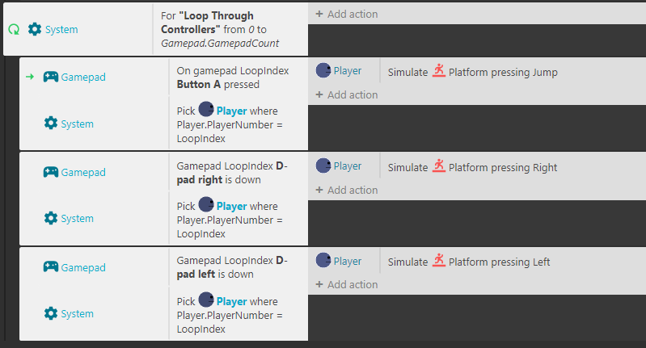The width and height of the screenshot is (646, 348).
Task: Click the System gear icon under D-pad left
Action: coord(51,313)
